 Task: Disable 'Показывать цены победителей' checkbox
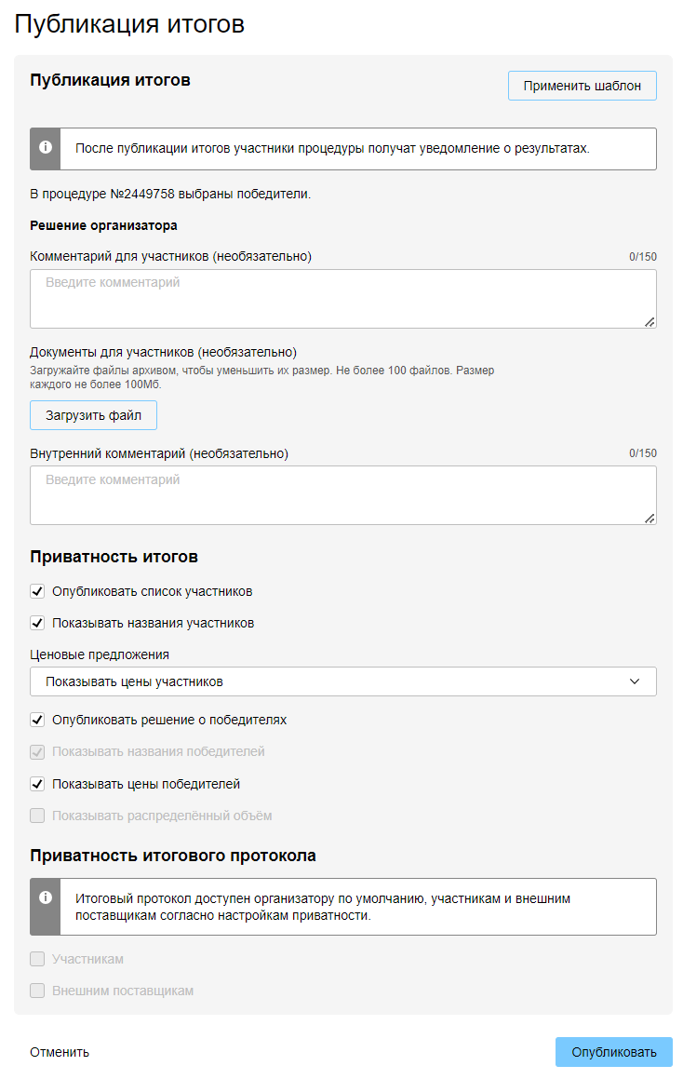click(x=37, y=784)
